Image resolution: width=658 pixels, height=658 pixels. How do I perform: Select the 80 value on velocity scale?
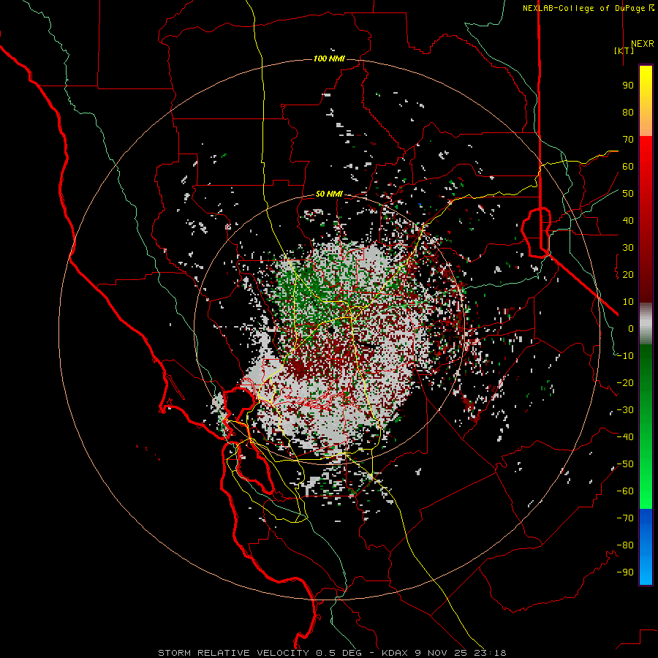click(x=628, y=113)
